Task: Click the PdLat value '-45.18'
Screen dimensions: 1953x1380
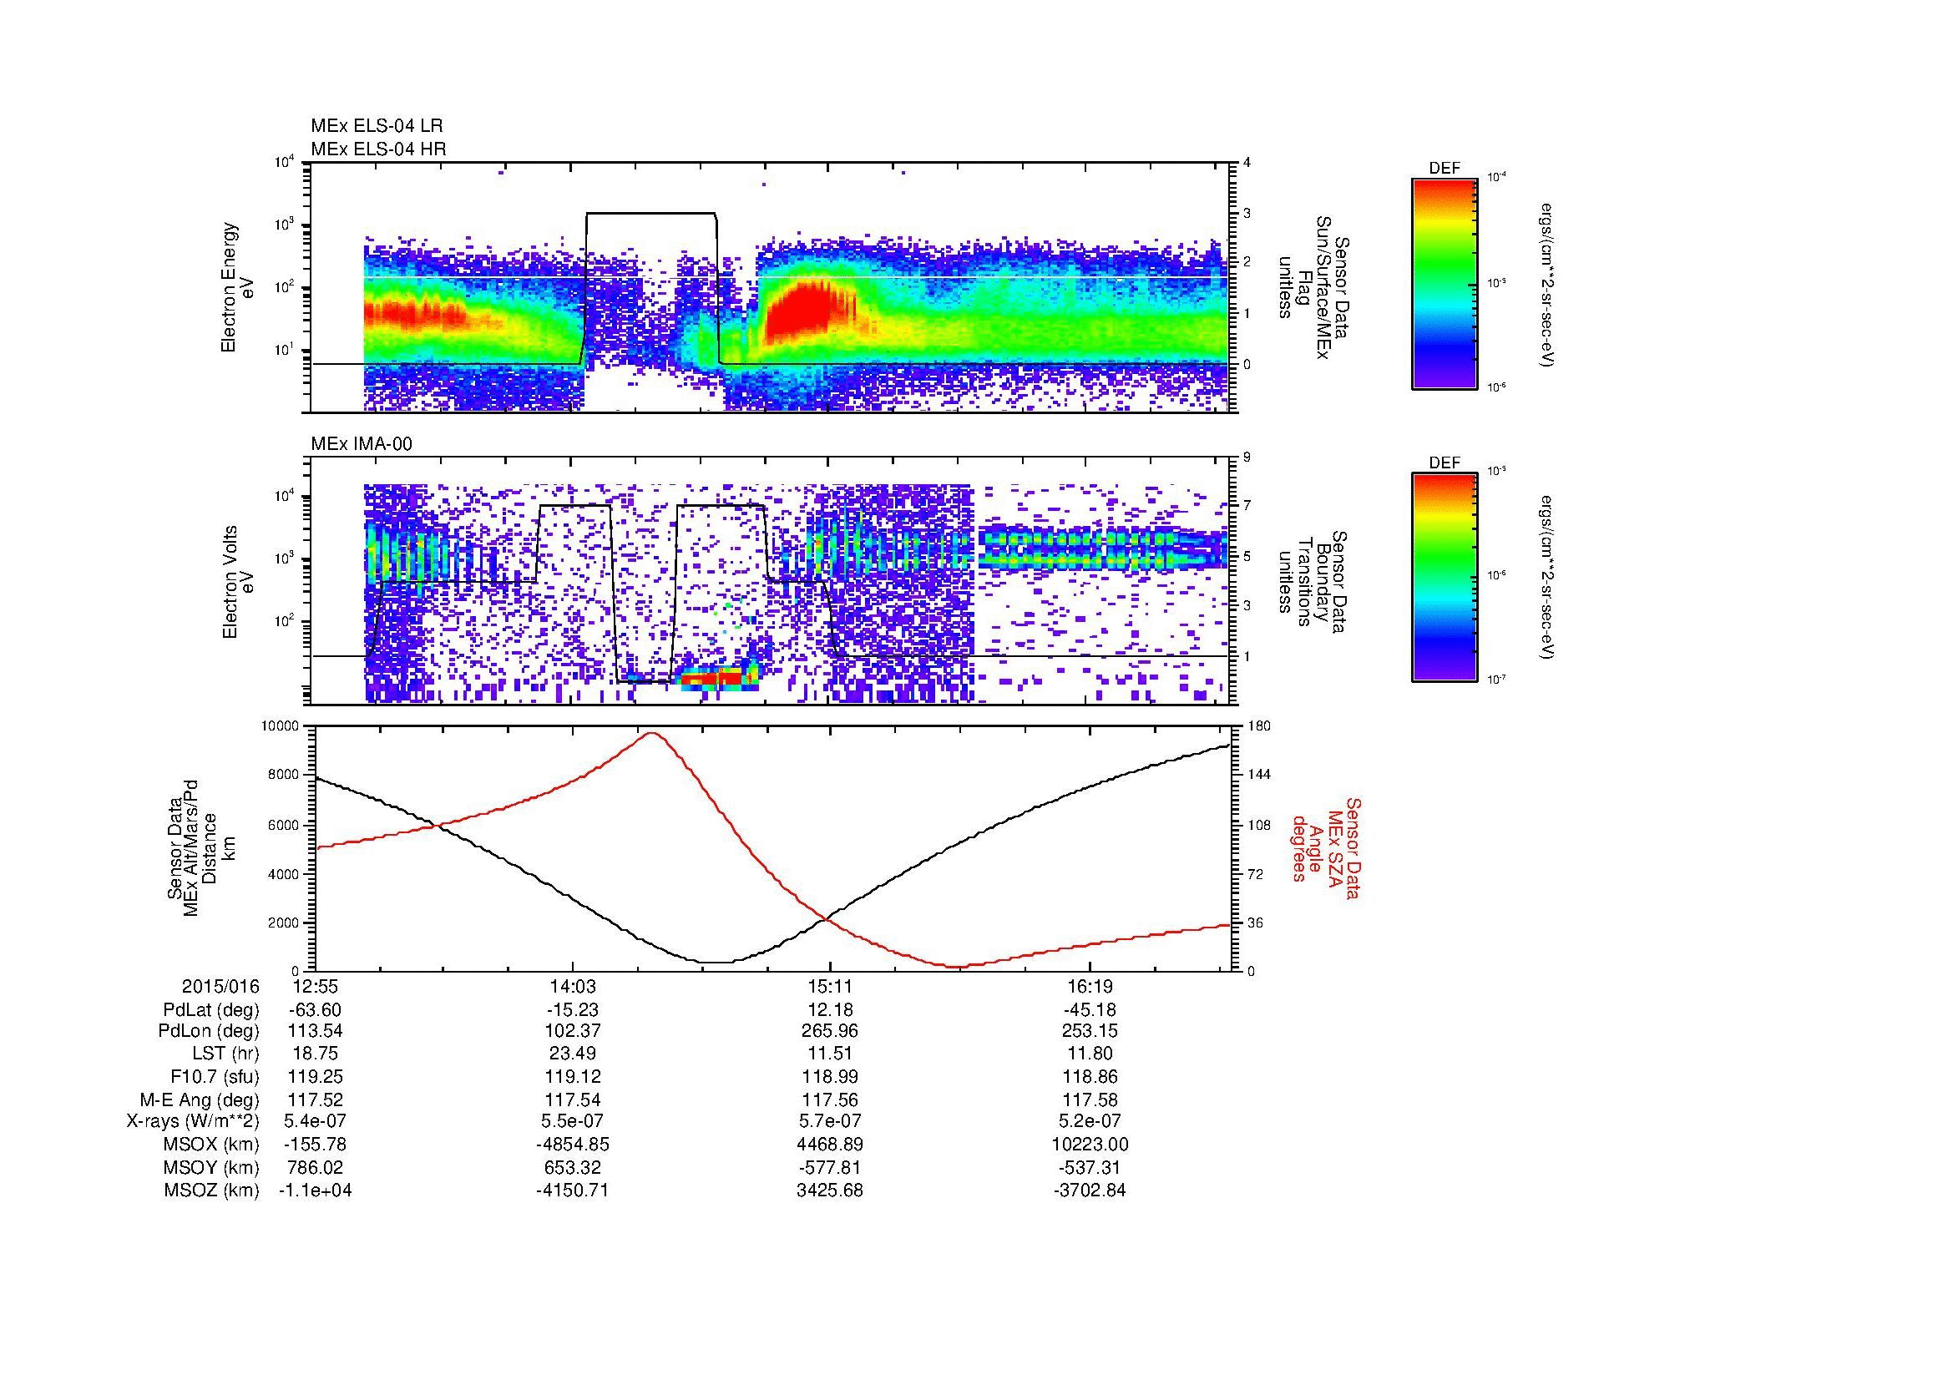Action: (1090, 1010)
